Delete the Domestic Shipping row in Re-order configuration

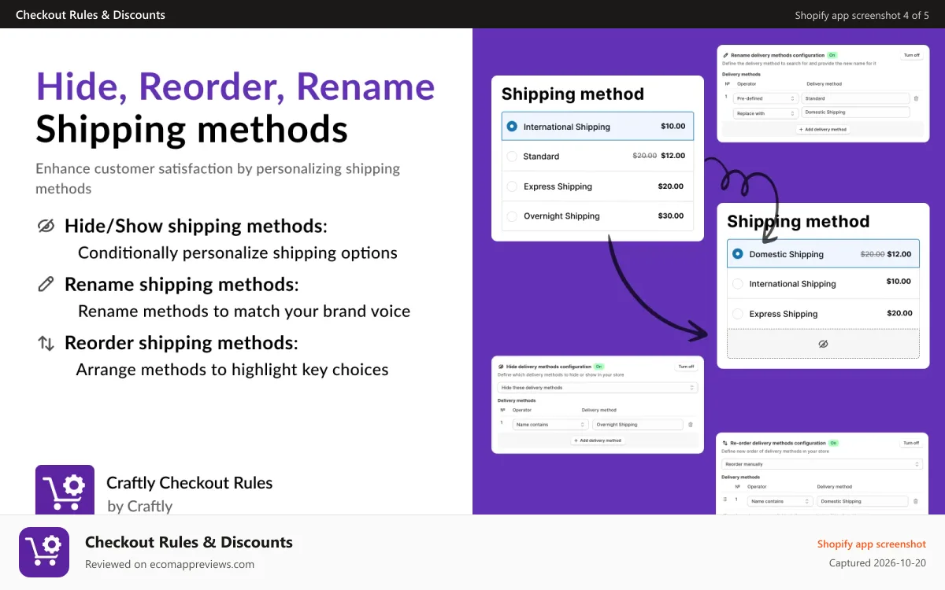click(x=915, y=501)
